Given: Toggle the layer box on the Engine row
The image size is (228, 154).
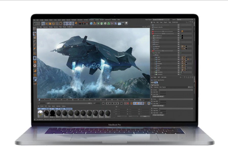Looking at the screenshot, I should click(178, 68).
